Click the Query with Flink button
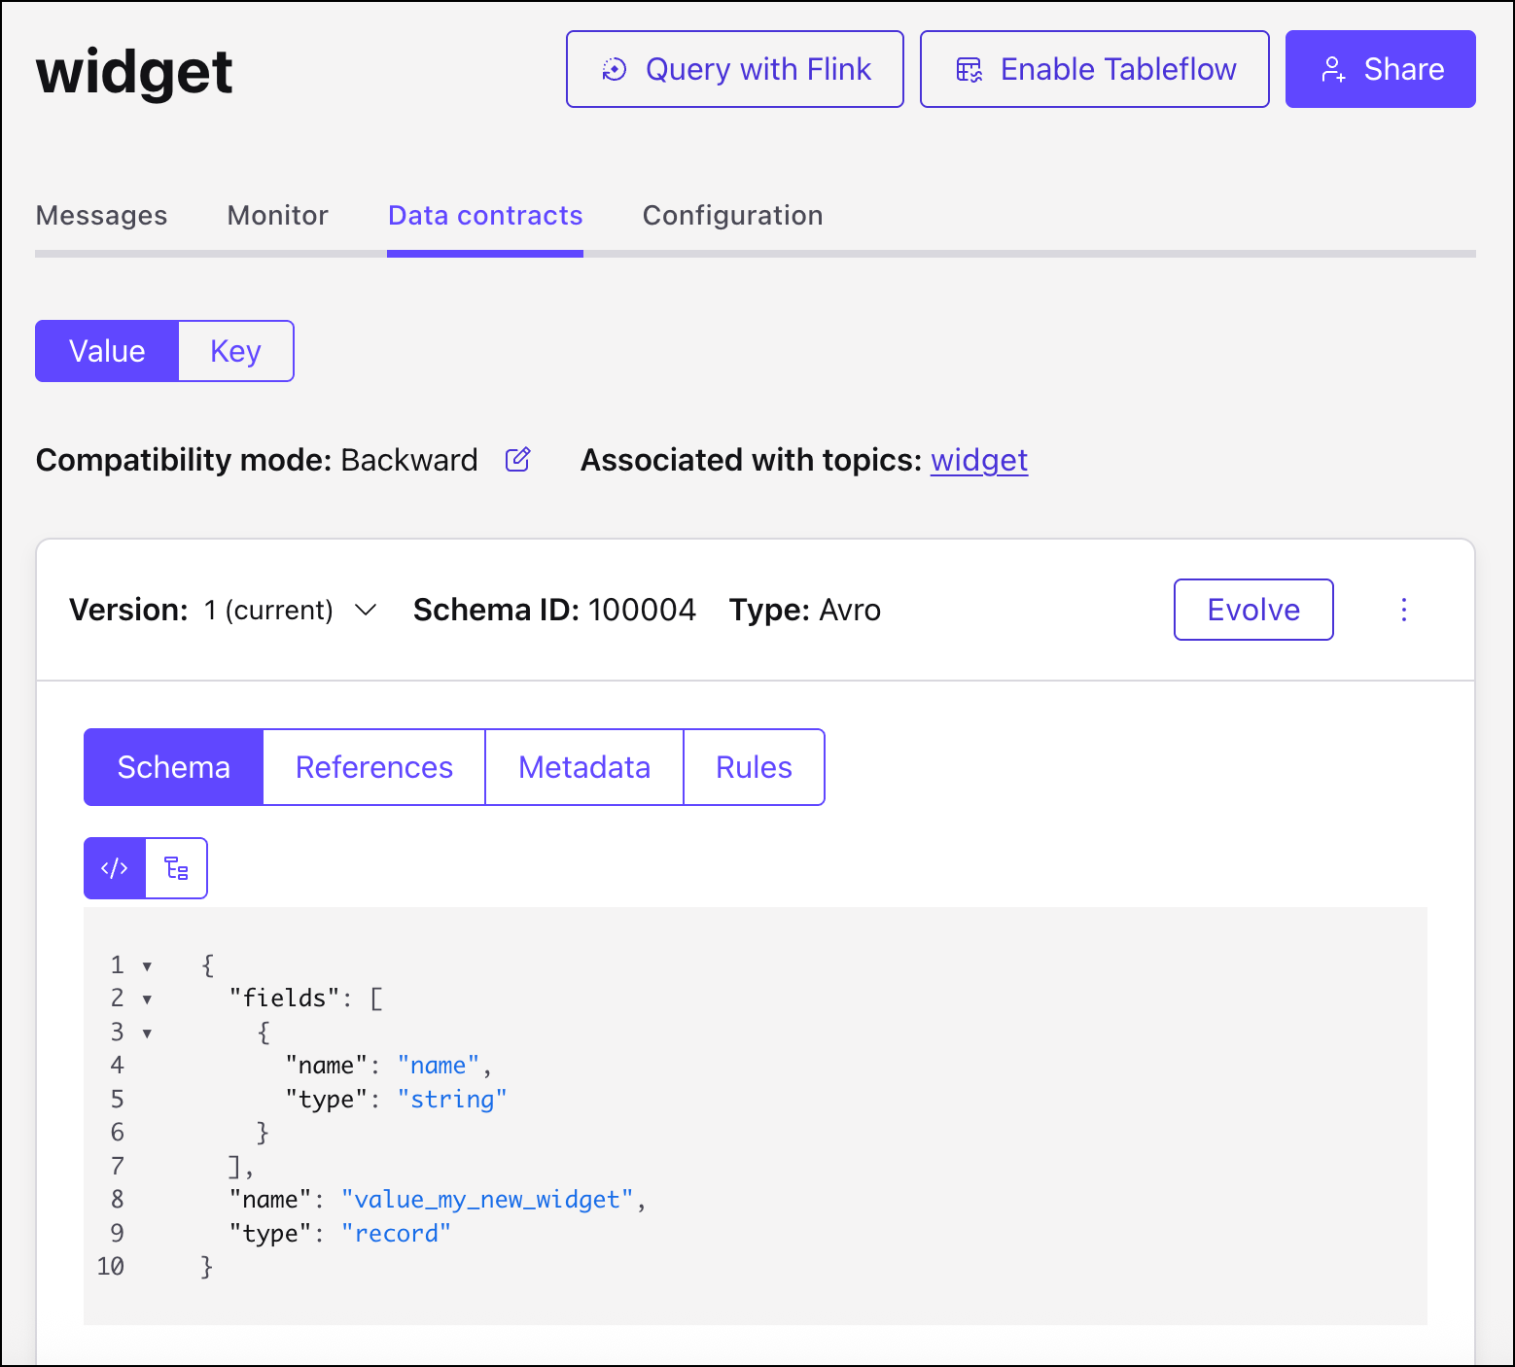This screenshot has height=1367, width=1515. coord(735,69)
